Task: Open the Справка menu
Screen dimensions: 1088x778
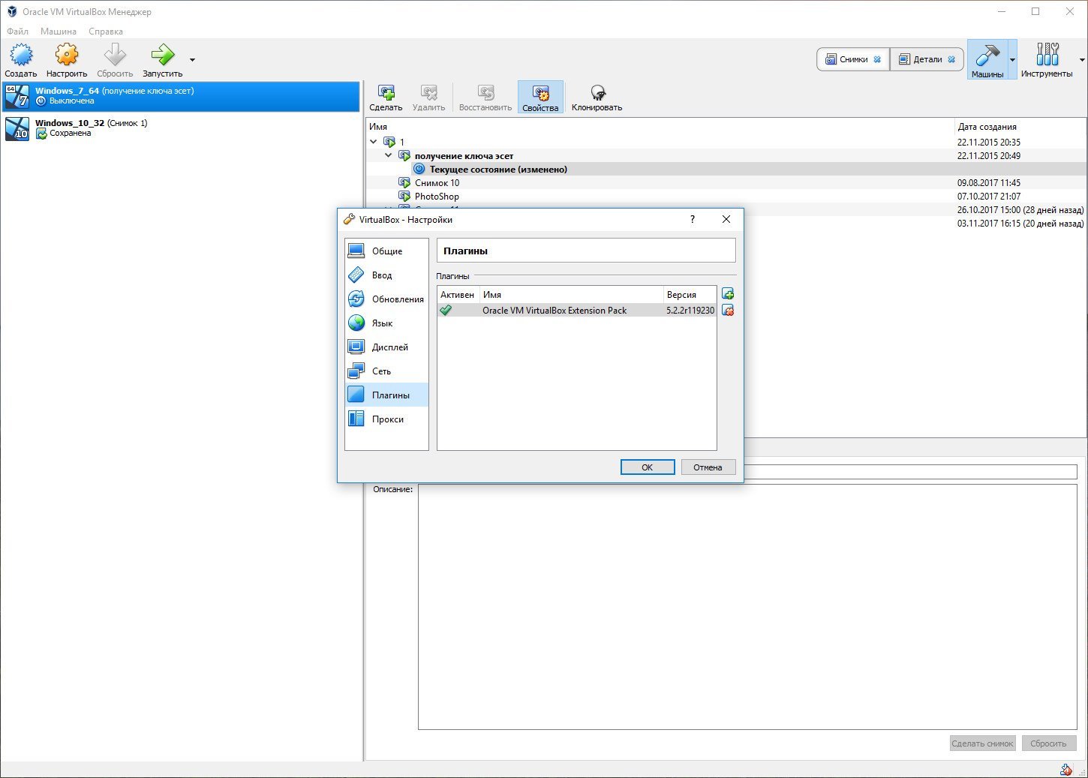Action: 106,32
